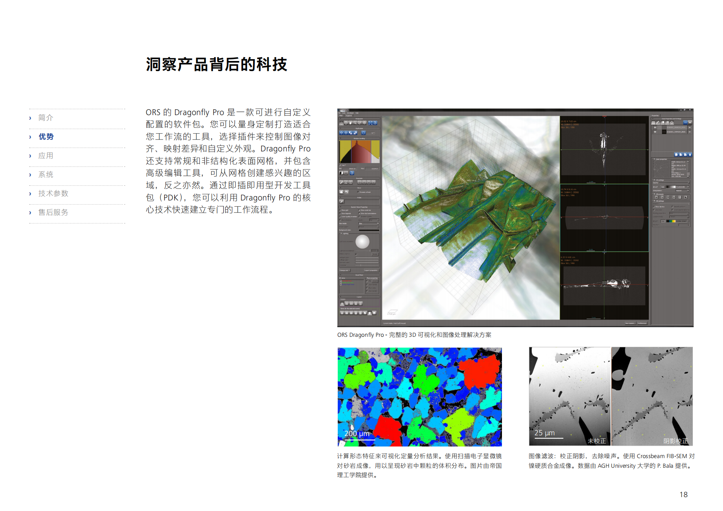Click the Edit button beside 2D LUT
This screenshot has width=723, height=511.
pyautogui.click(x=663, y=187)
